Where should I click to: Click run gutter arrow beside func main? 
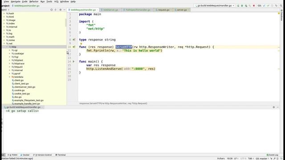tap(73, 61)
